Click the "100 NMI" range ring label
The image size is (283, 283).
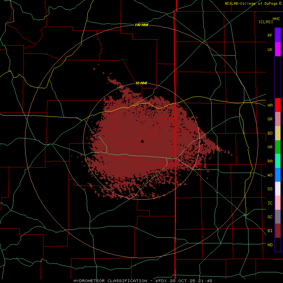pyautogui.click(x=141, y=25)
